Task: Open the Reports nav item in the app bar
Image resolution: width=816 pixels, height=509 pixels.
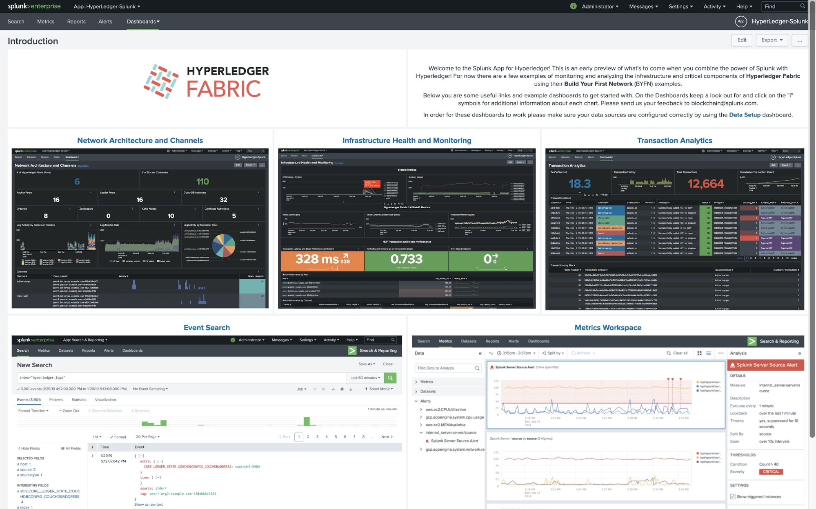Action: pos(76,22)
